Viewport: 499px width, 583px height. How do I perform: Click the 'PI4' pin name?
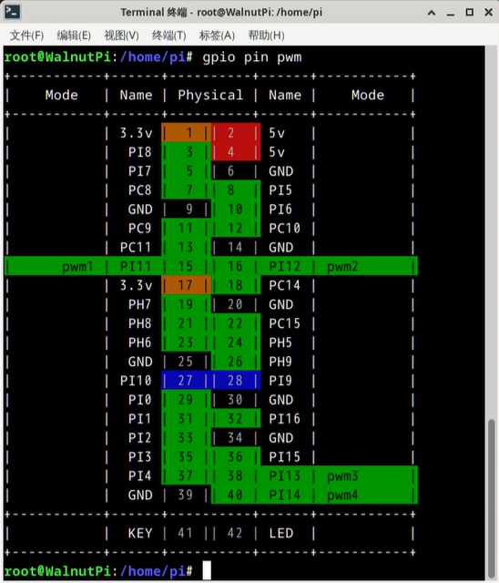coord(140,476)
